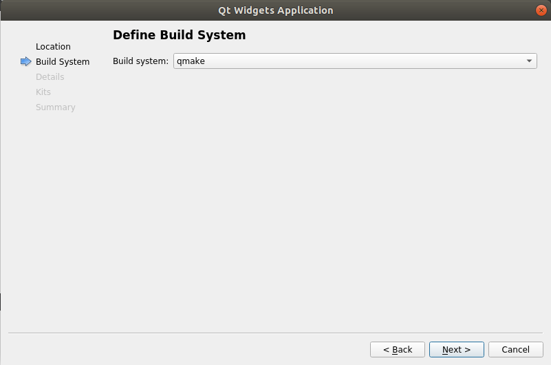Click the blue arrow current-step indicator
The image size is (551, 365).
click(26, 62)
